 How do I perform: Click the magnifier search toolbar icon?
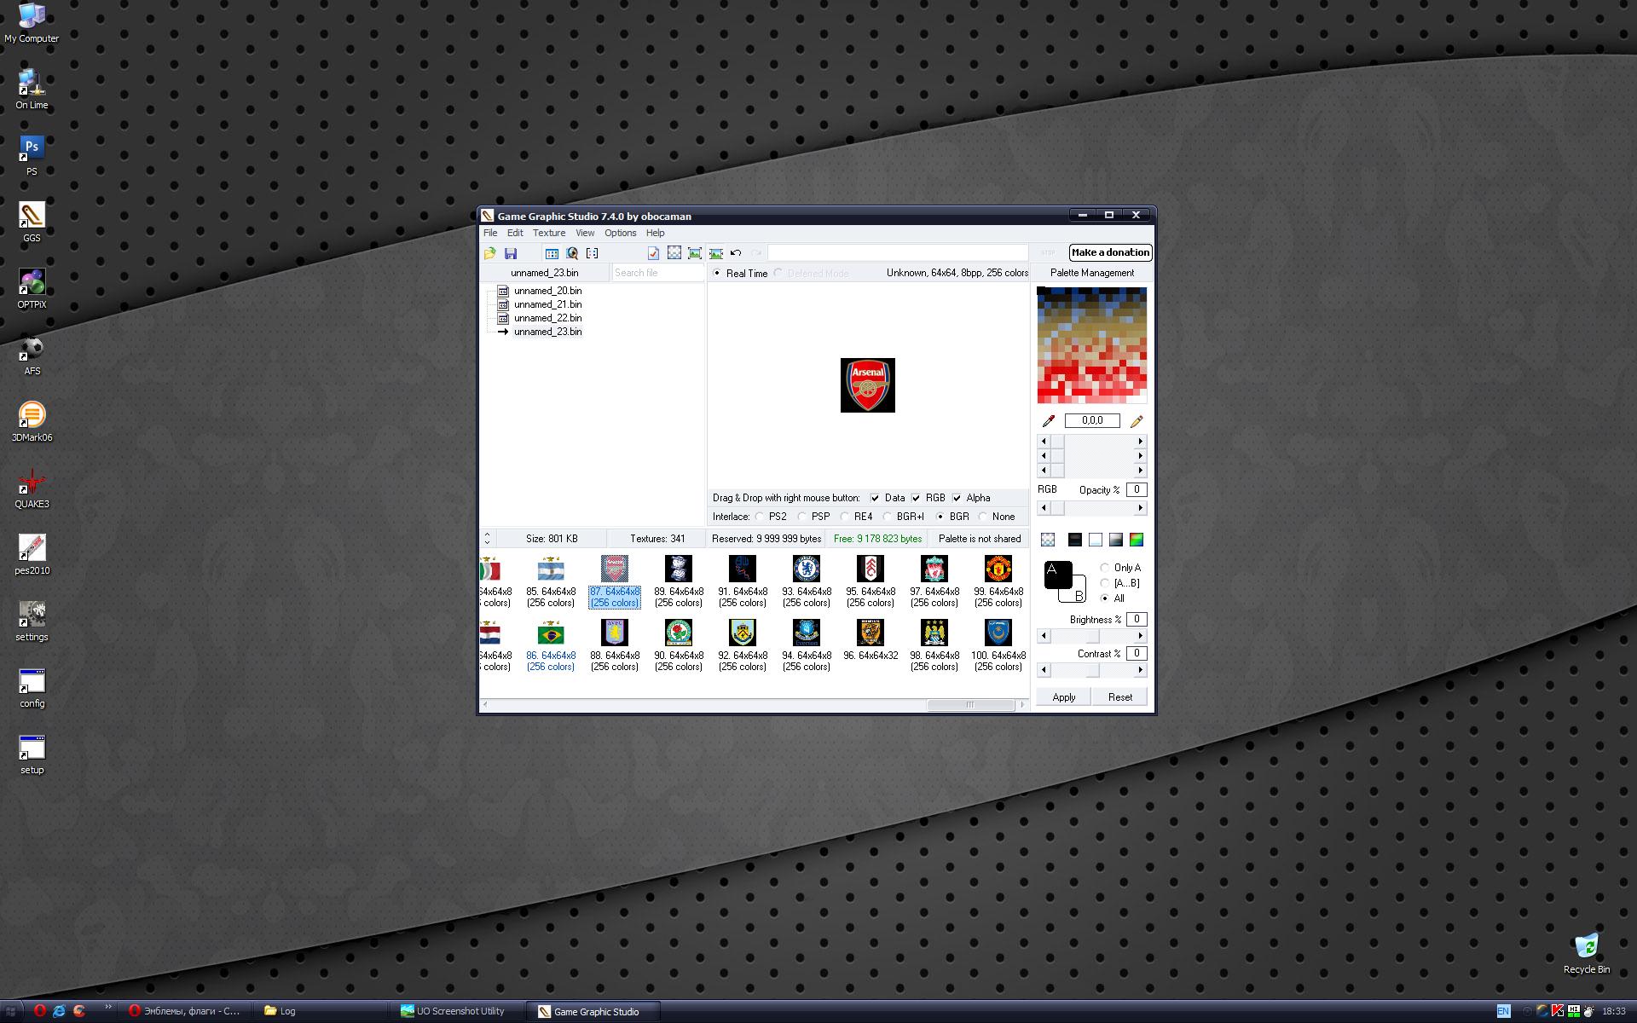[x=572, y=253]
